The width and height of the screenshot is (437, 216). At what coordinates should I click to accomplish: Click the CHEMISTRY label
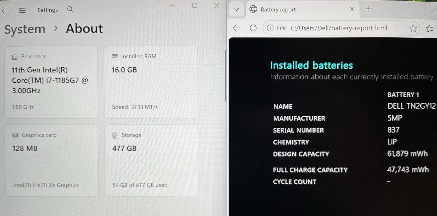pos(291,142)
